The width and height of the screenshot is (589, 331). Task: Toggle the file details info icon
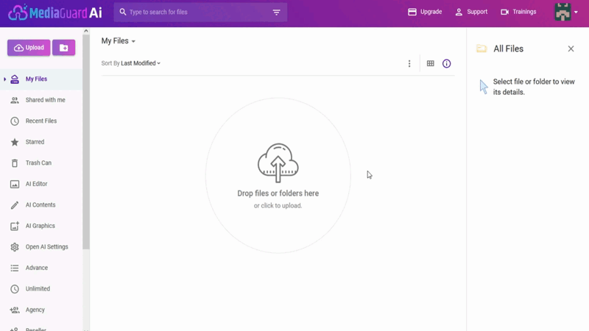click(x=446, y=64)
